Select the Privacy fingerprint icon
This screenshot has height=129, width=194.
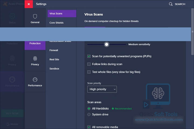tap(35, 59)
